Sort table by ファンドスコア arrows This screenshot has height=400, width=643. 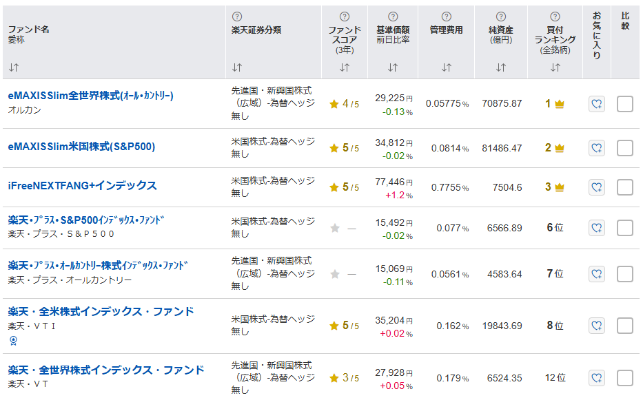pyautogui.click(x=345, y=67)
